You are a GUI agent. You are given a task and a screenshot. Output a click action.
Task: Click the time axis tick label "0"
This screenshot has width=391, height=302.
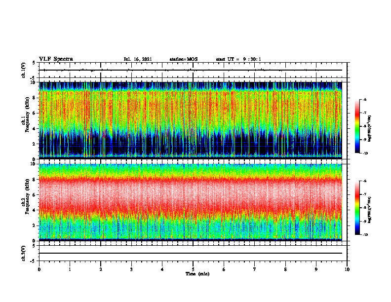point(39,269)
